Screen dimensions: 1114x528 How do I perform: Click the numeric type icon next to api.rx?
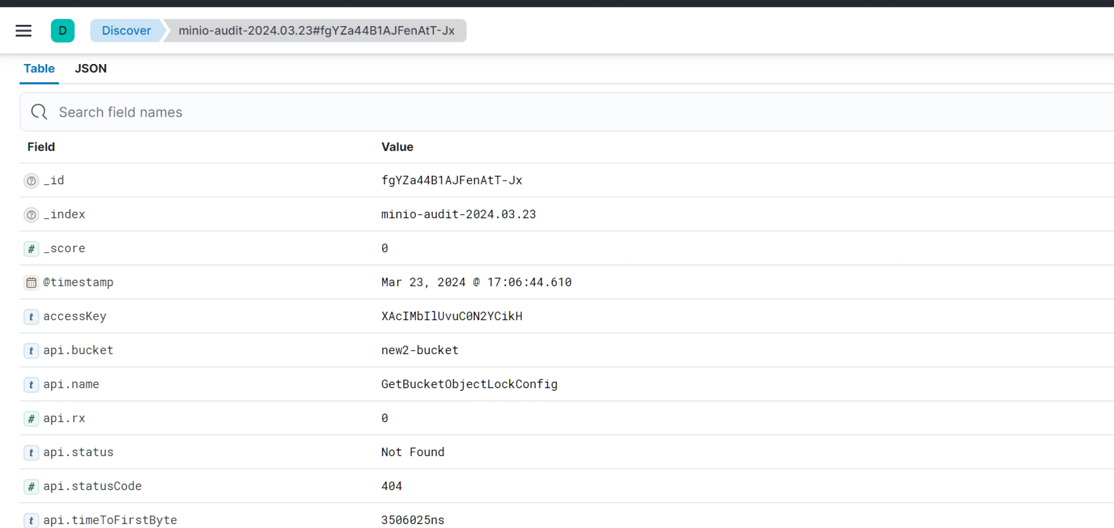point(32,418)
